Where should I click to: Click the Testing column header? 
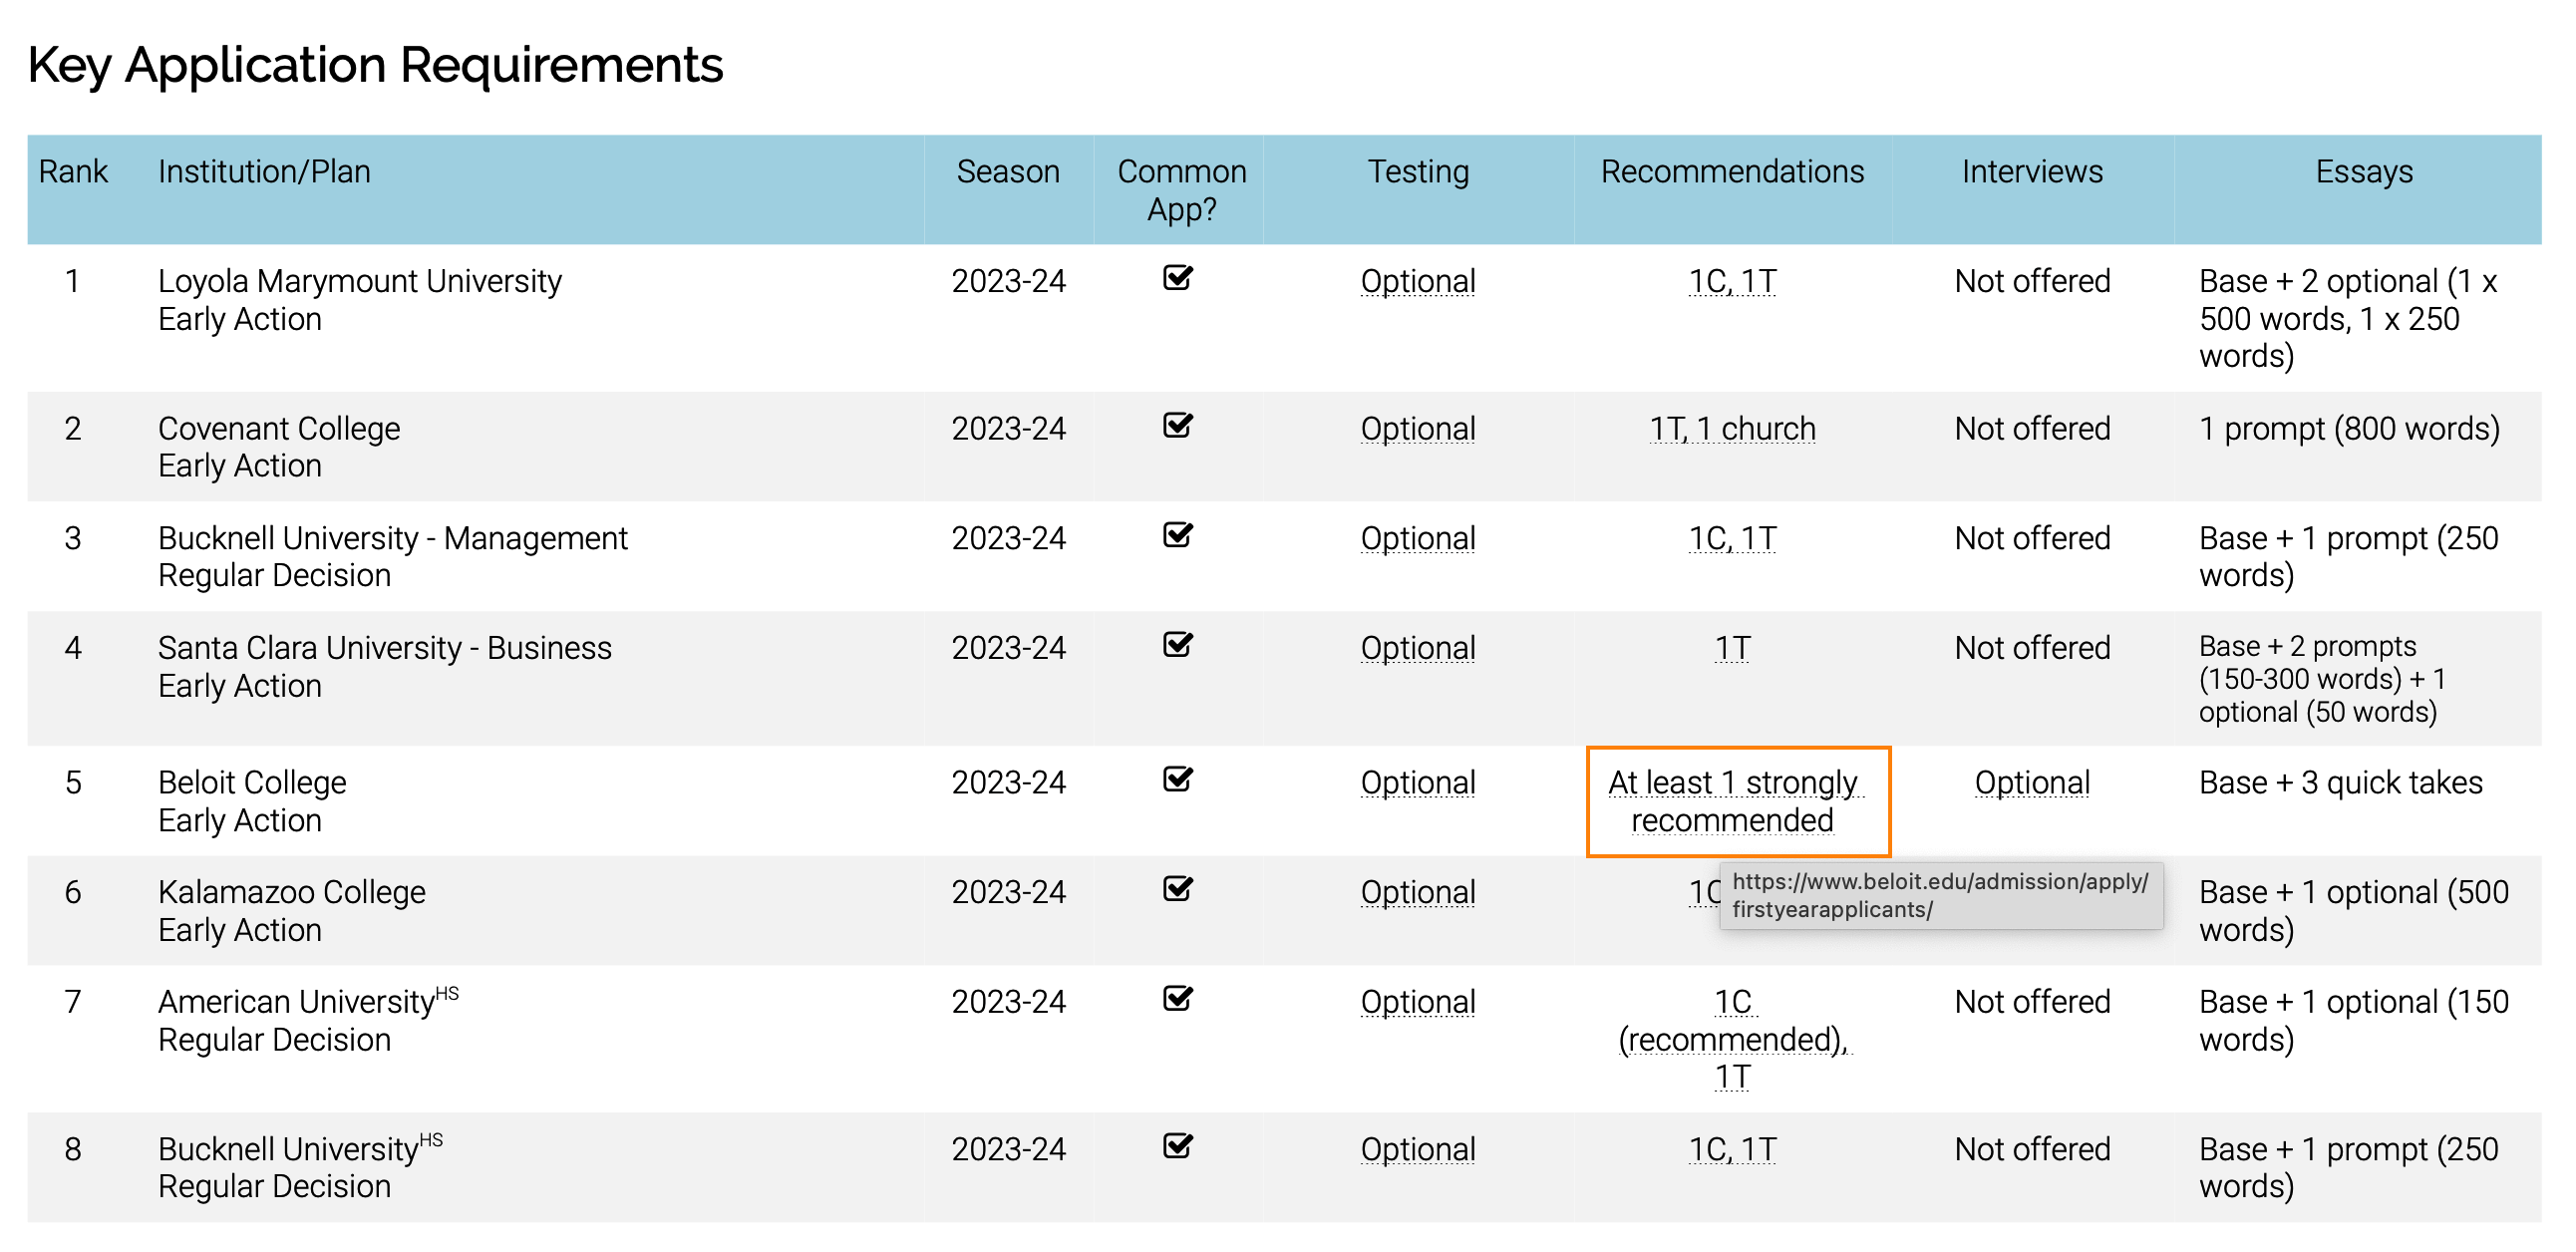[1418, 171]
